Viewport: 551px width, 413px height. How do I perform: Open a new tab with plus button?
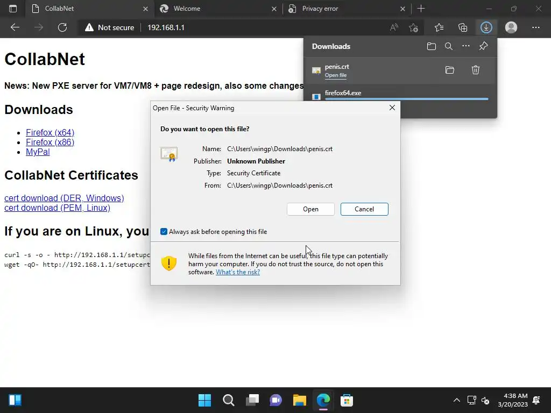[421, 9]
